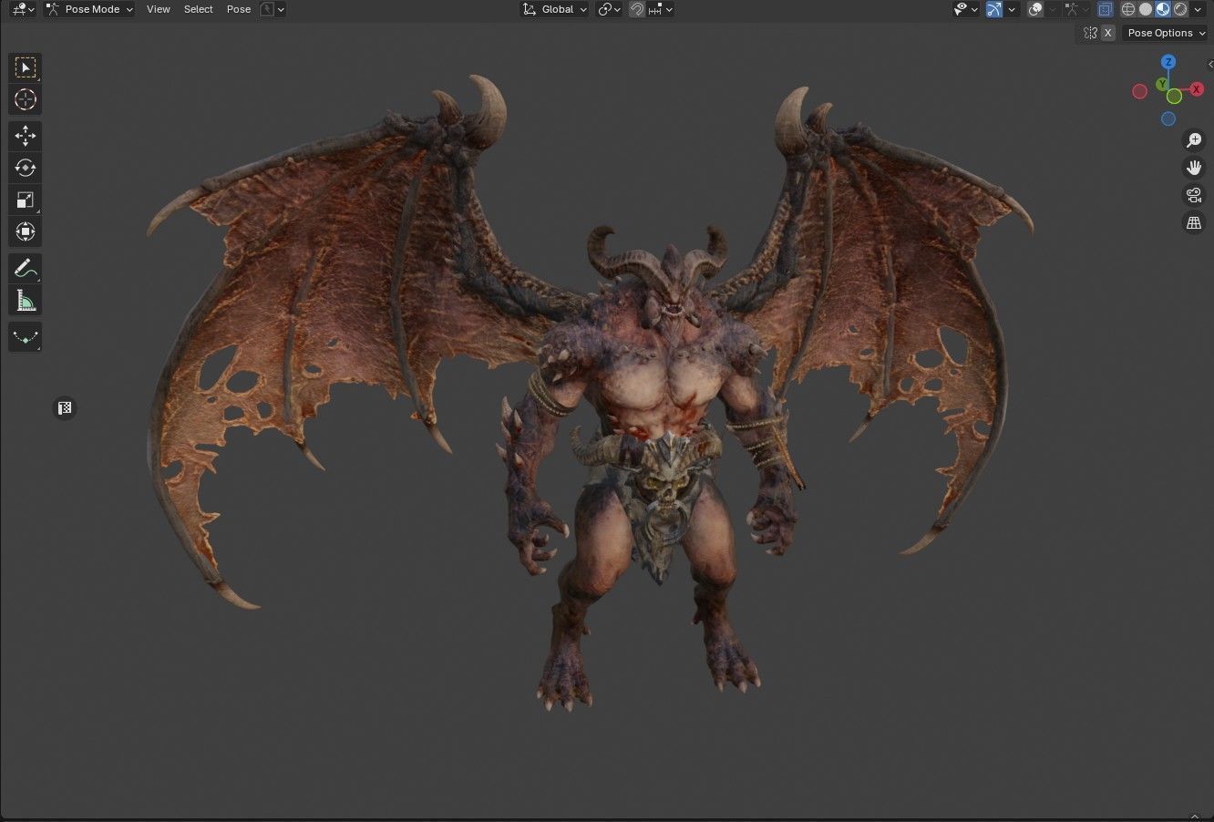Switch to material preview shading

tap(1163, 9)
